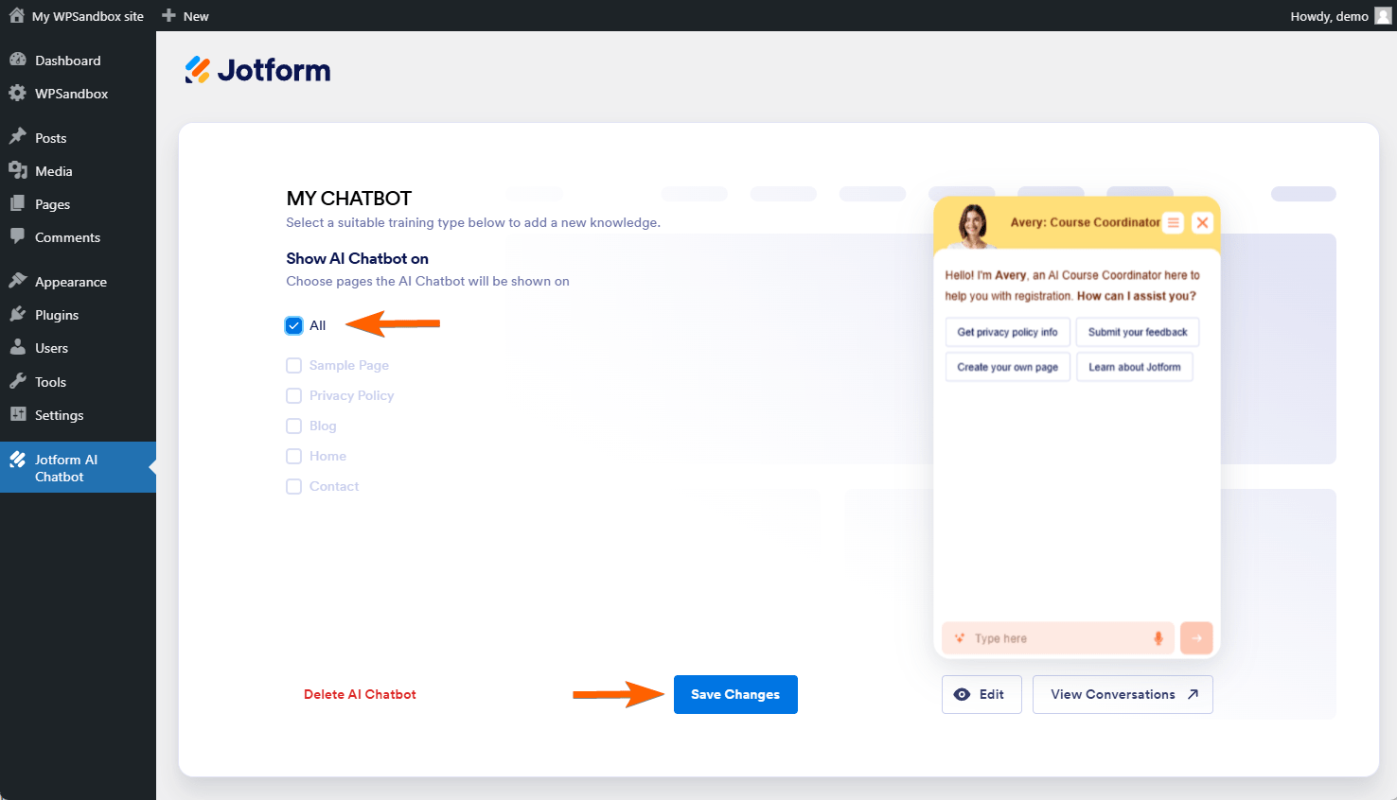1397x800 pixels.
Task: Click the send arrow button in chat
Action: (x=1197, y=638)
